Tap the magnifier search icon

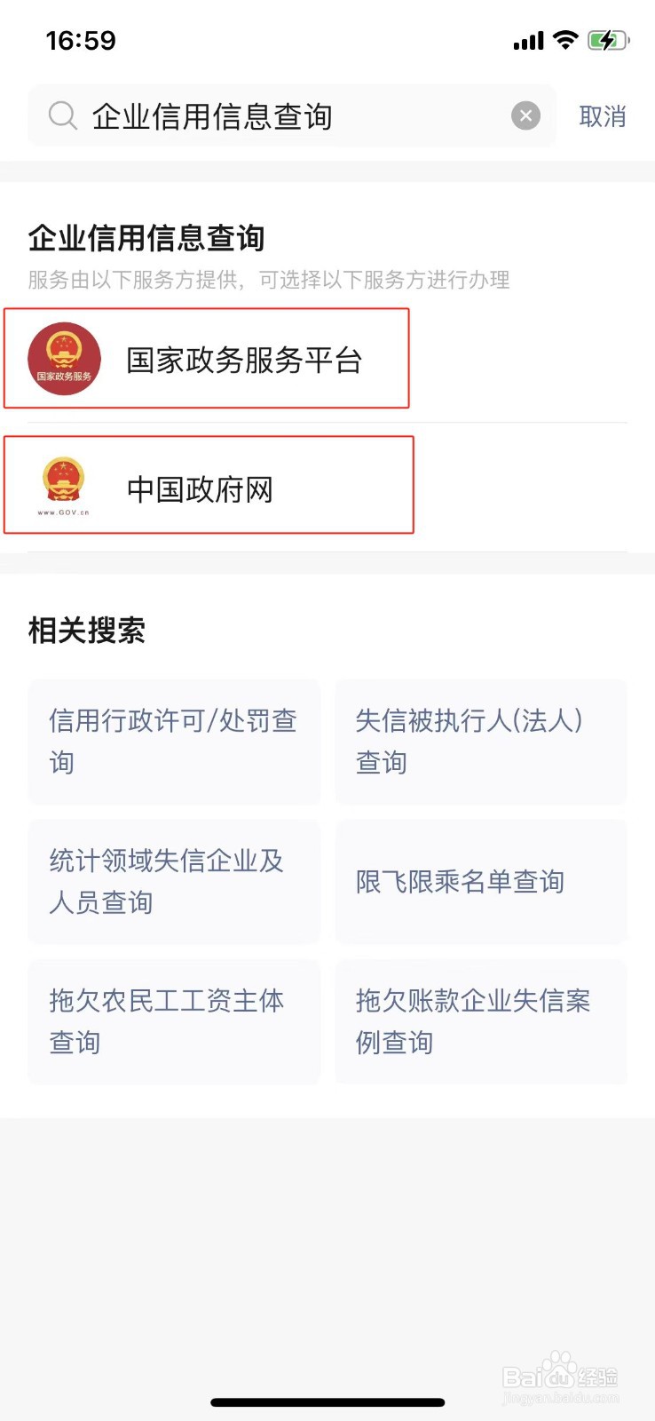coord(62,115)
